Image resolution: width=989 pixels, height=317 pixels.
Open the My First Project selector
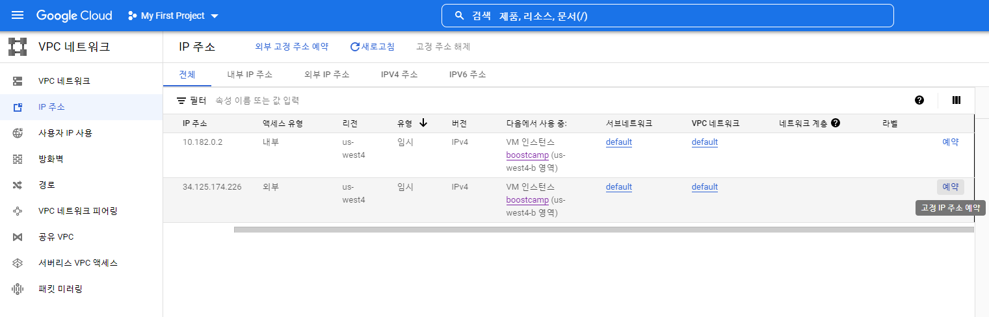(173, 16)
